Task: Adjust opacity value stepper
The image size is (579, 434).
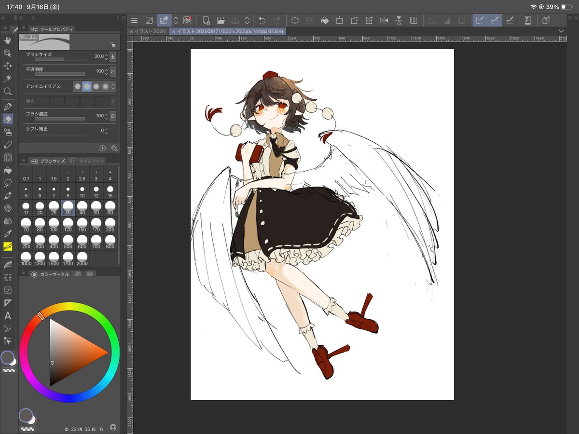Action: click(106, 71)
